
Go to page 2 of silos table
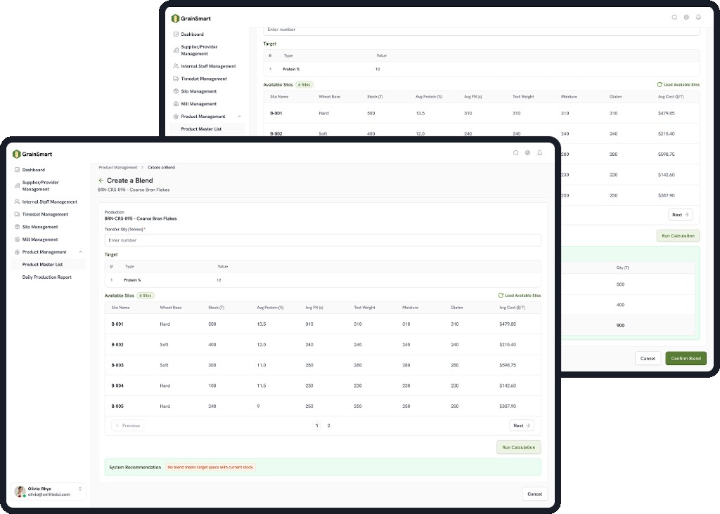point(329,426)
